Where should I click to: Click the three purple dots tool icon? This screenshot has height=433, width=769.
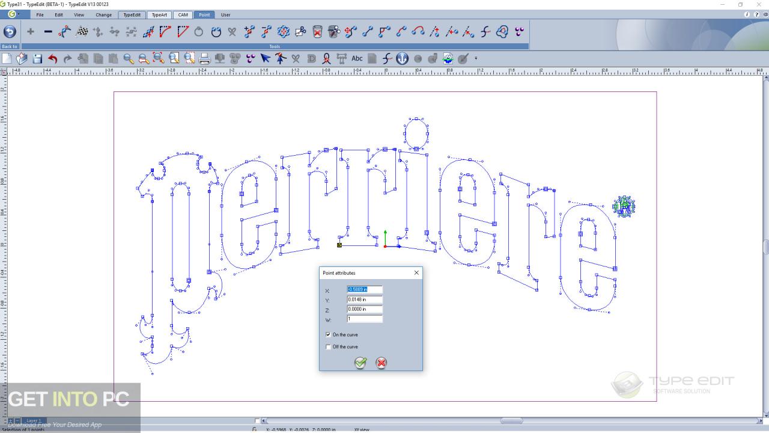[x=519, y=32]
